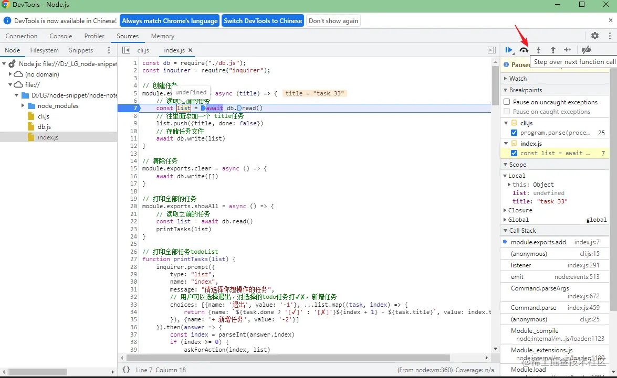
Task: Open the Profiler tab
Action: click(x=94, y=36)
